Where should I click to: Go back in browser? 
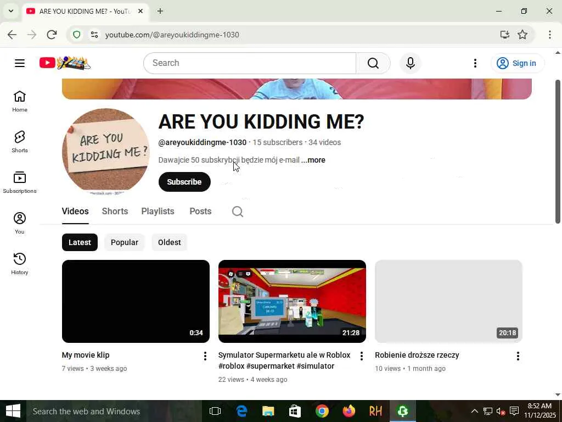[x=12, y=35]
